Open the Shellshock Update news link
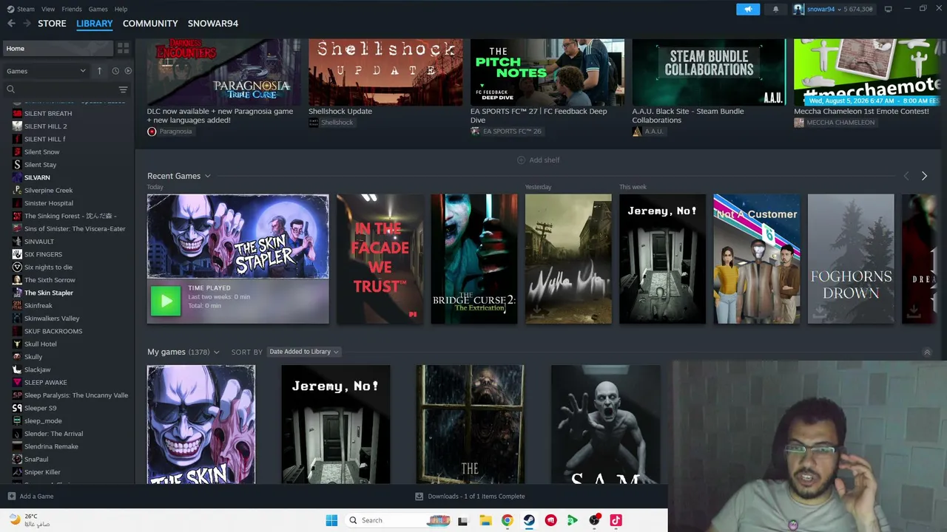The width and height of the screenshot is (947, 532). 340,112
